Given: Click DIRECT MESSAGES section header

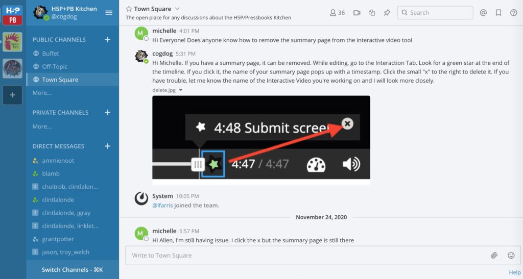Looking at the screenshot, I should [x=58, y=146].
